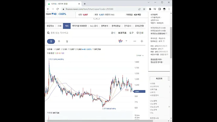Click the 1,063 current price marker

pyautogui.click(x=139, y=91)
